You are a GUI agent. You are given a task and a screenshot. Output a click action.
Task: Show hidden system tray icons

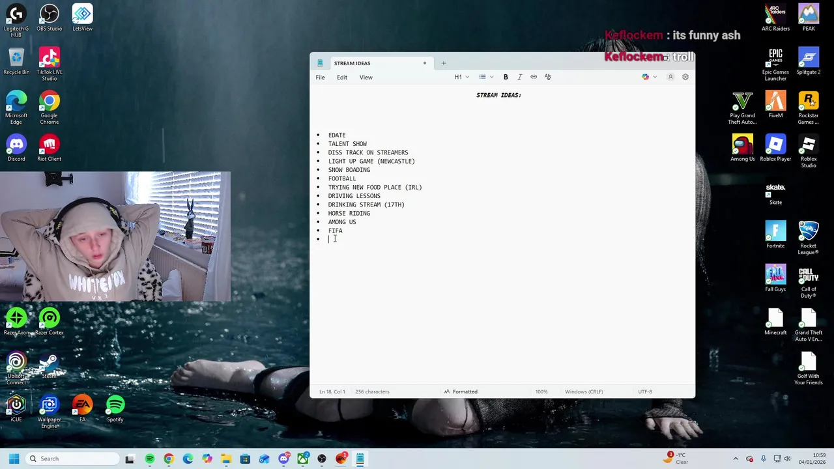[736, 459]
